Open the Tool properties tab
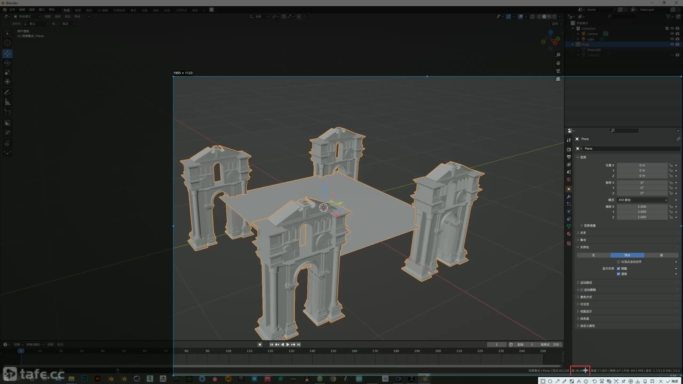This screenshot has width=683, height=384. [569, 140]
